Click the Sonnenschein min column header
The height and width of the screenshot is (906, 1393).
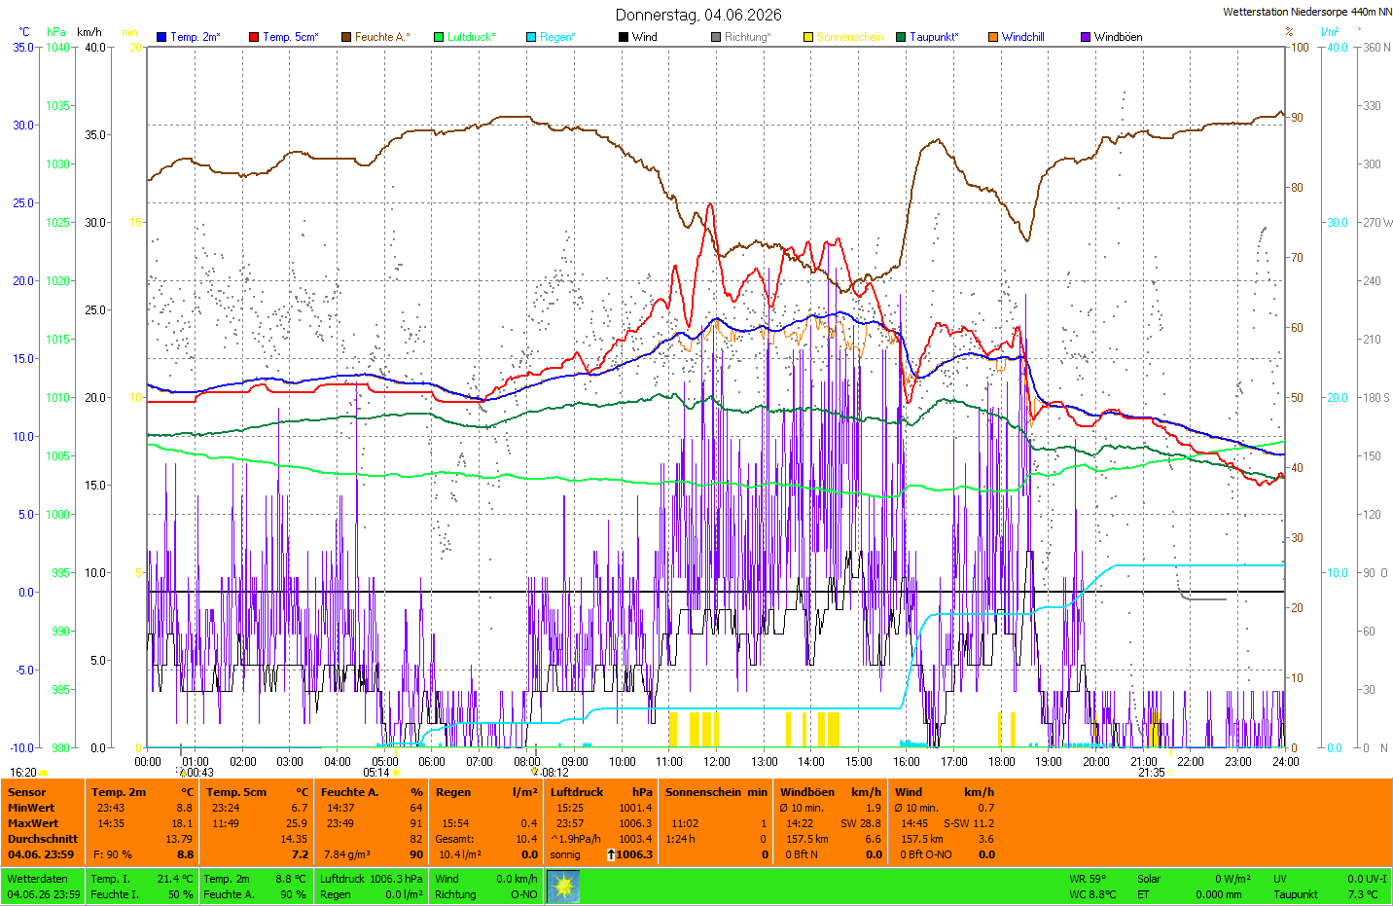pos(716,792)
